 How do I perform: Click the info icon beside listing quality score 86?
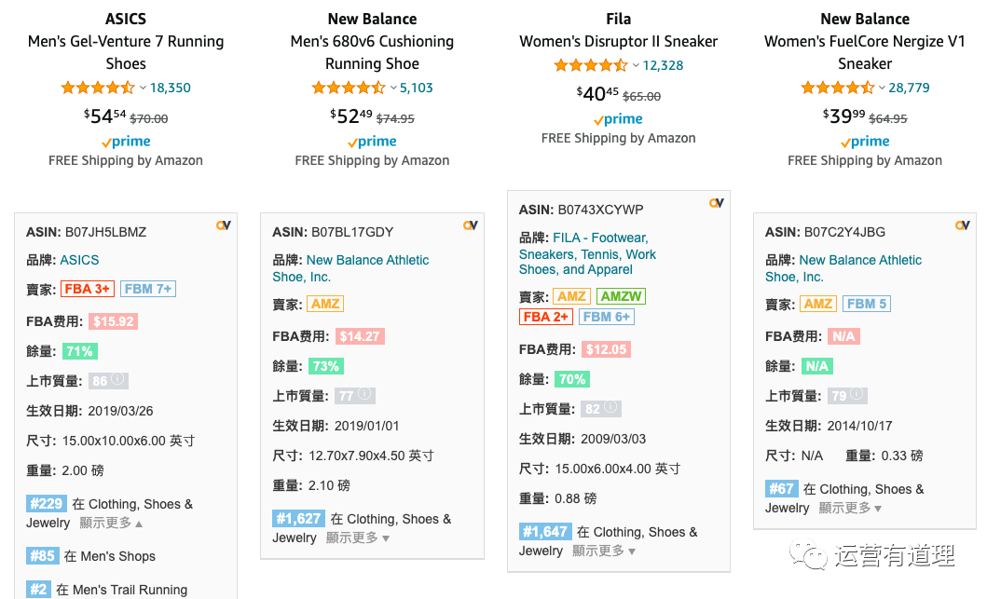[x=118, y=380]
